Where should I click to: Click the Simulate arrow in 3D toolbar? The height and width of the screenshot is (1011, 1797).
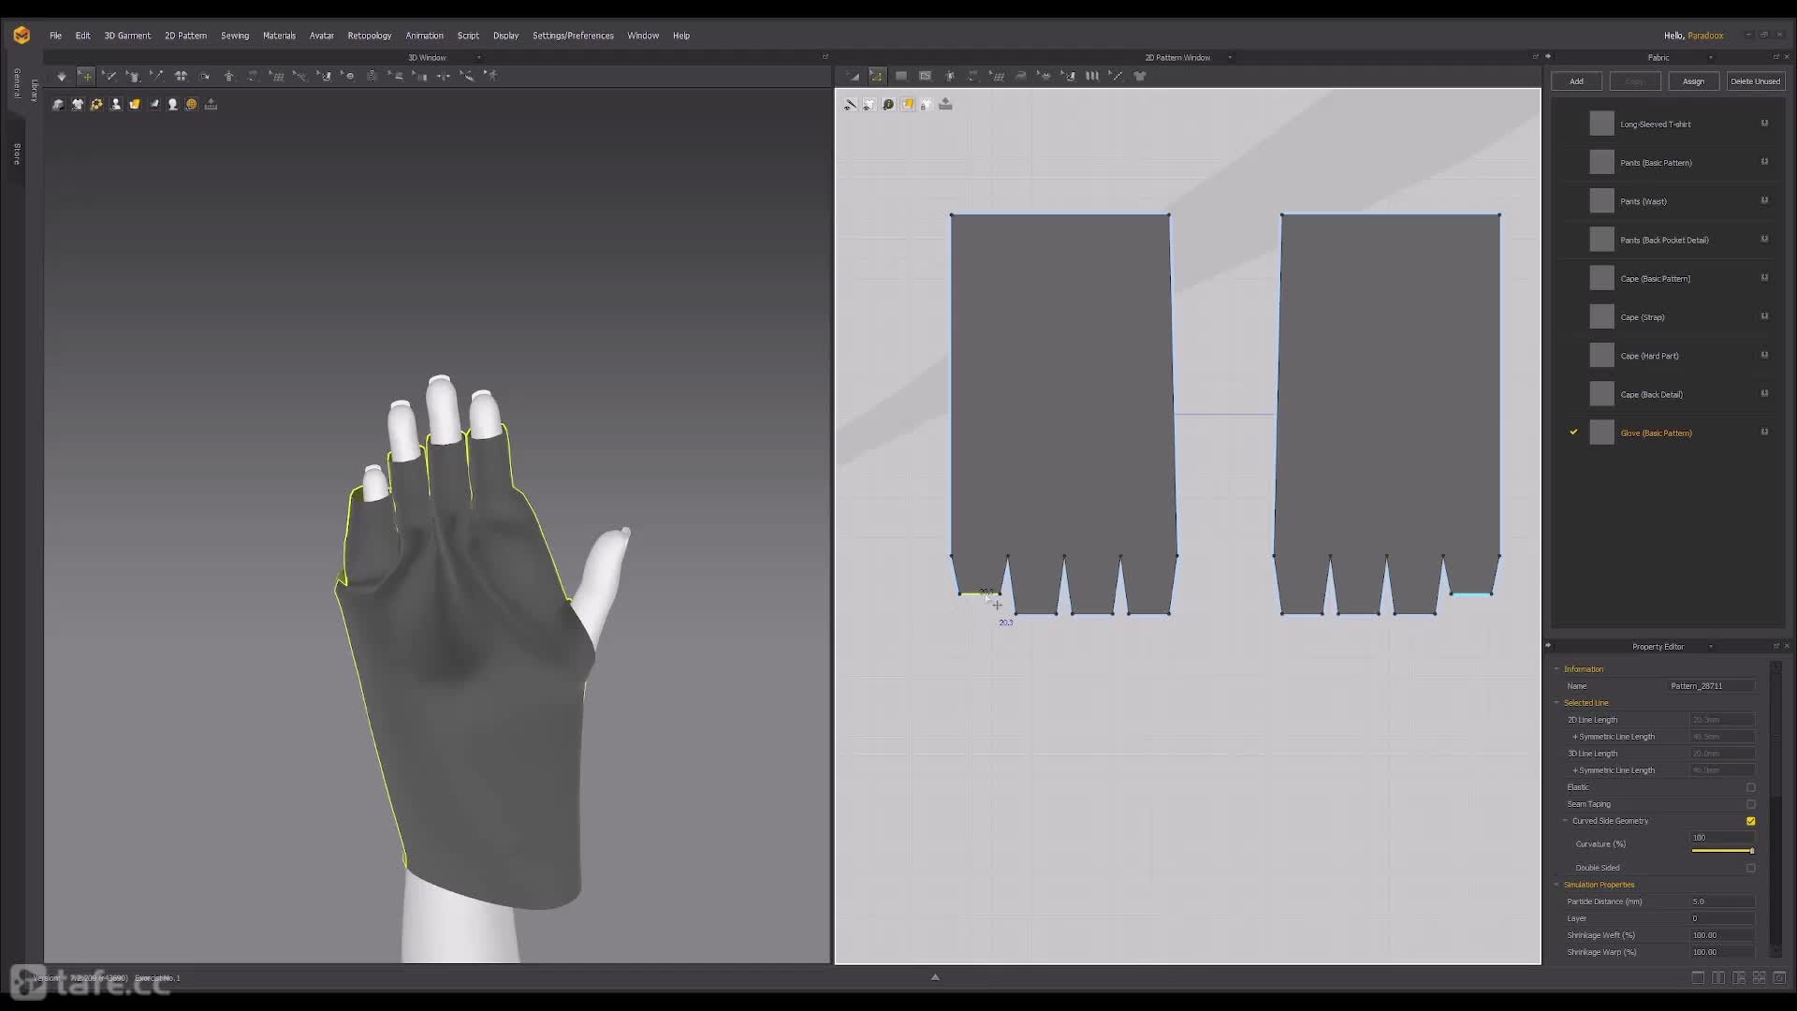click(62, 76)
